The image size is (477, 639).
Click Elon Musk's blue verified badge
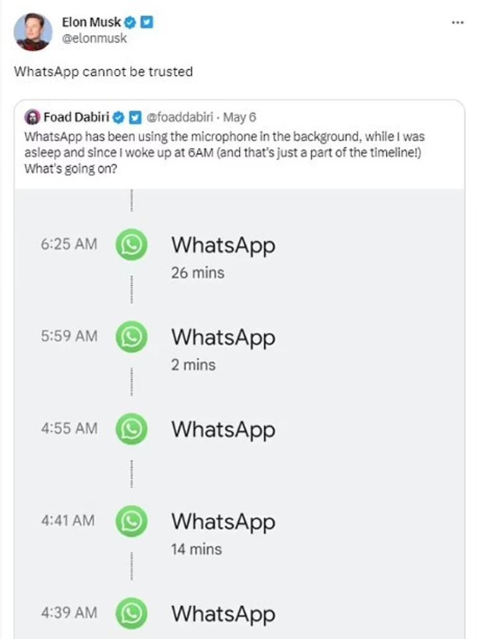(x=131, y=22)
